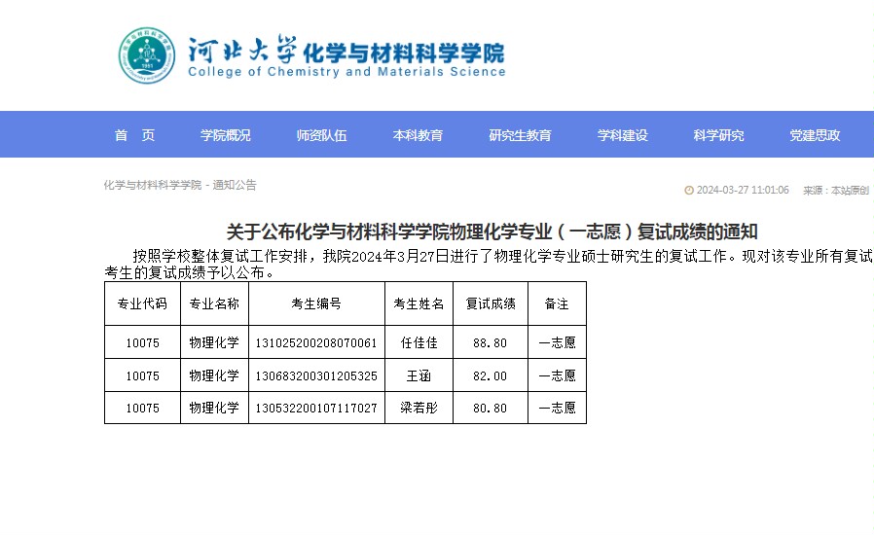Click the 考生编号 column header cell
Screen dimensions: 874x535
[x=316, y=303]
